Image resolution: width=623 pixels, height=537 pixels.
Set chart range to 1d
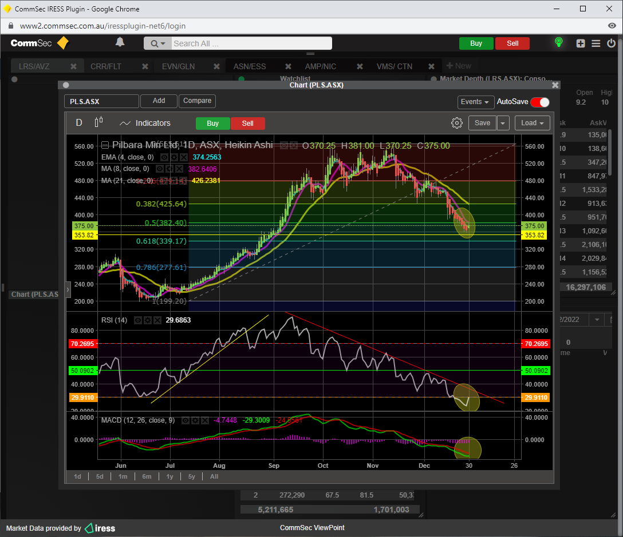point(77,476)
